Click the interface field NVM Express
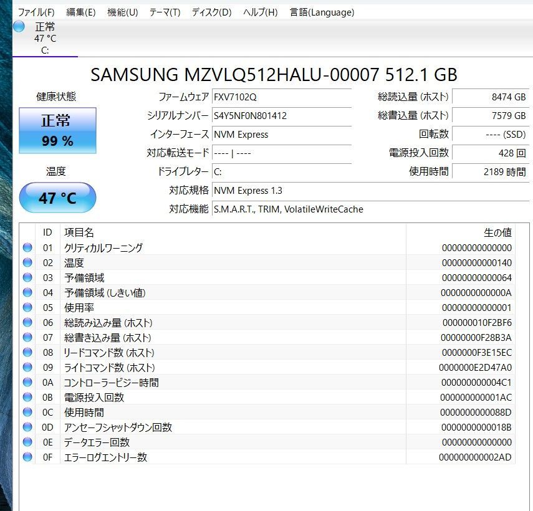 pyautogui.click(x=281, y=135)
